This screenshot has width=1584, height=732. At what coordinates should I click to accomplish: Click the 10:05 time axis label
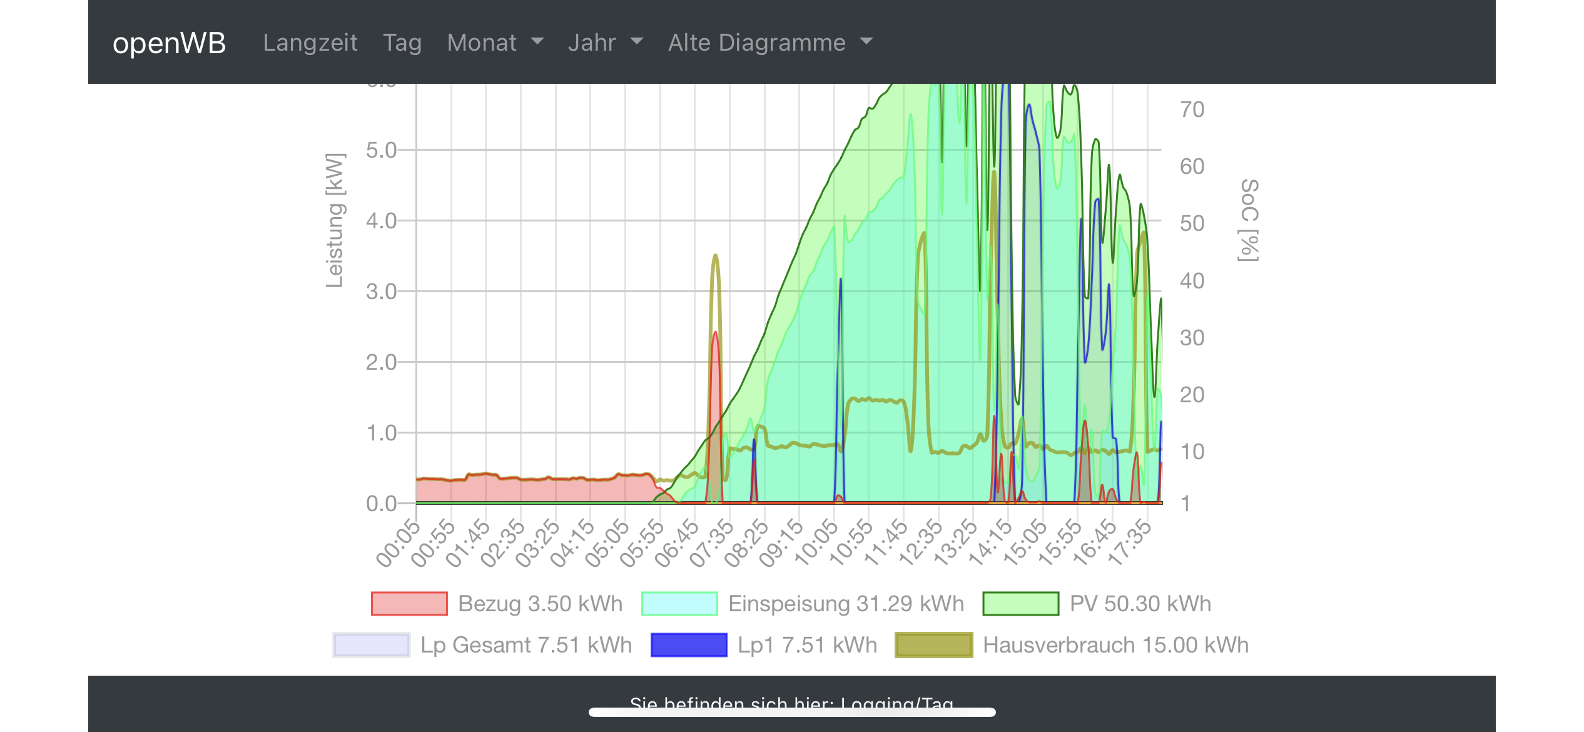(817, 542)
